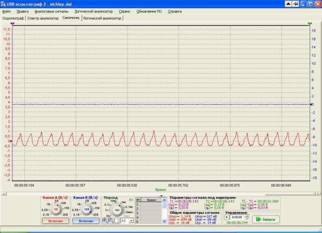Click the time stepper down arrow
The width and height of the screenshot is (322, 233).
tap(247, 218)
